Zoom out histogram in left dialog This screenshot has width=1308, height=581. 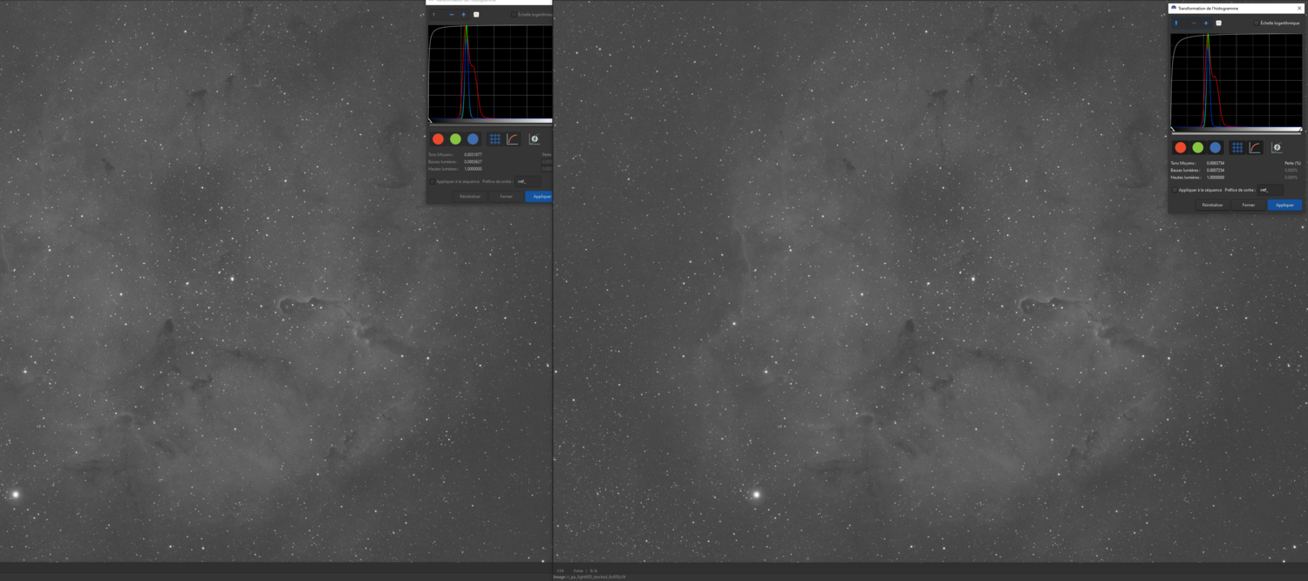coord(452,15)
